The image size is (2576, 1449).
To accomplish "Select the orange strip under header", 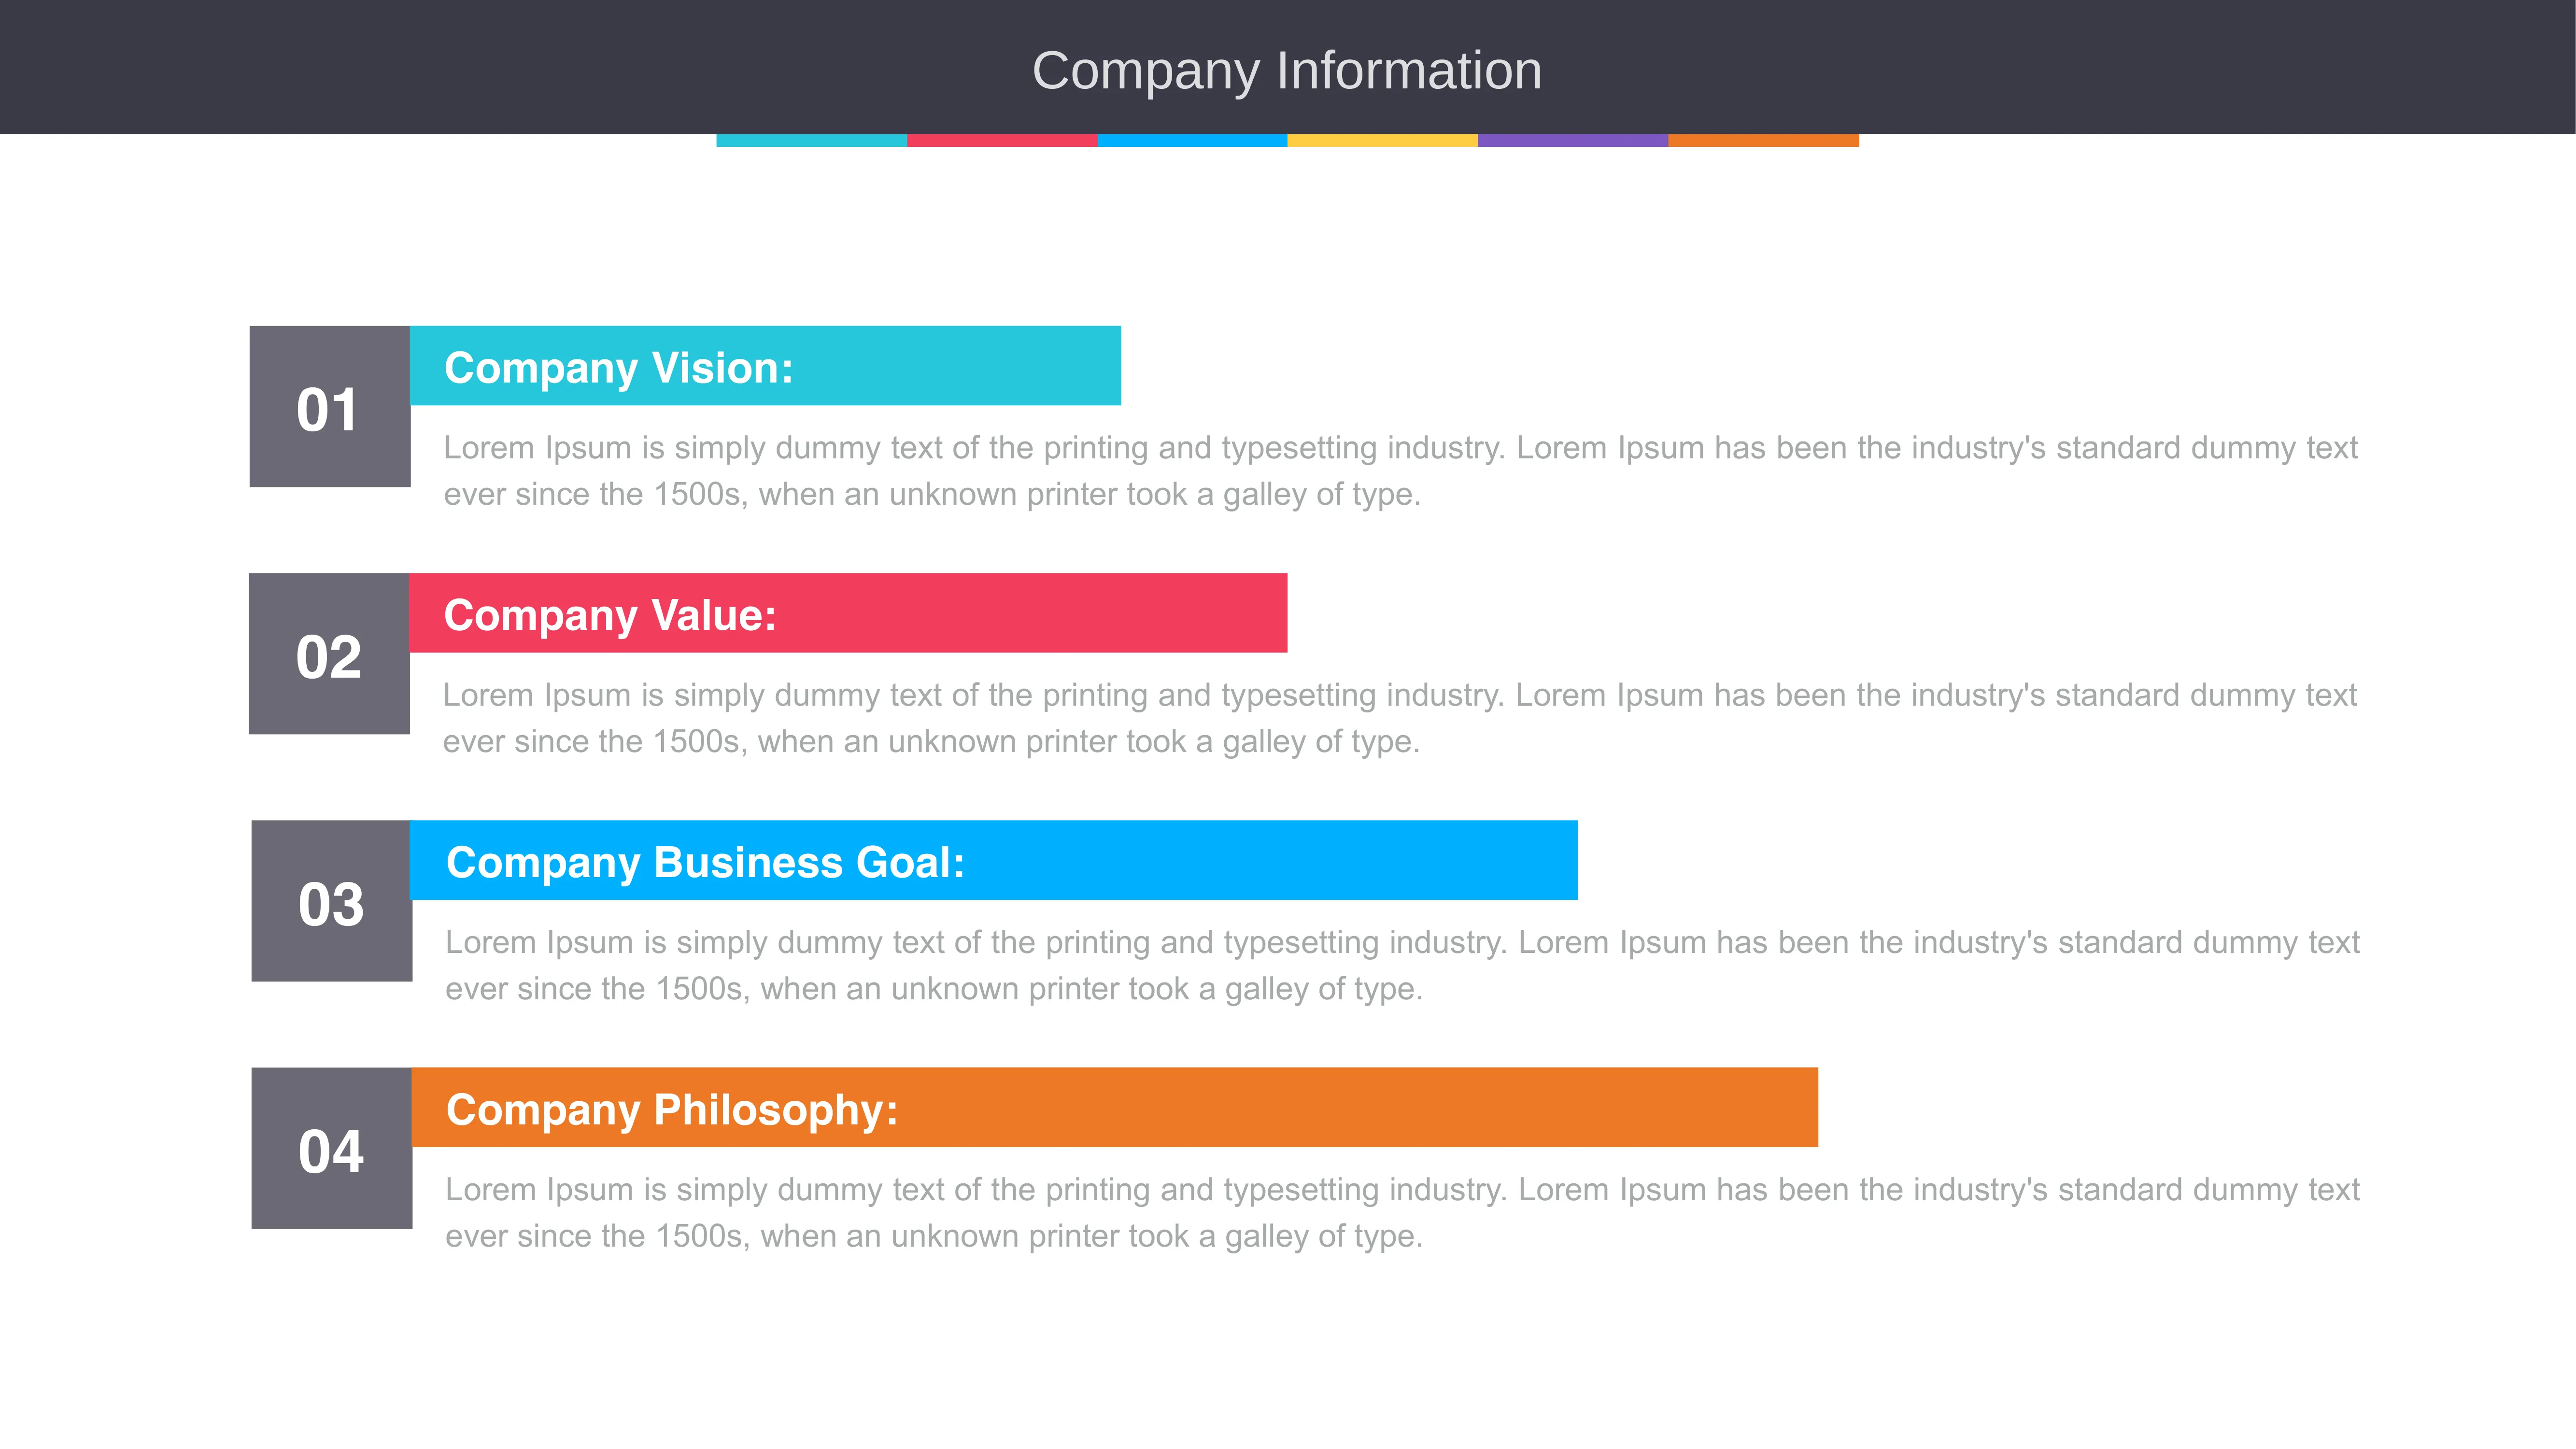I will tap(1764, 141).
